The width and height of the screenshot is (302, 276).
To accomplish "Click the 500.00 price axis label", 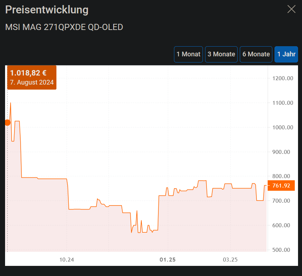I will (281, 250).
